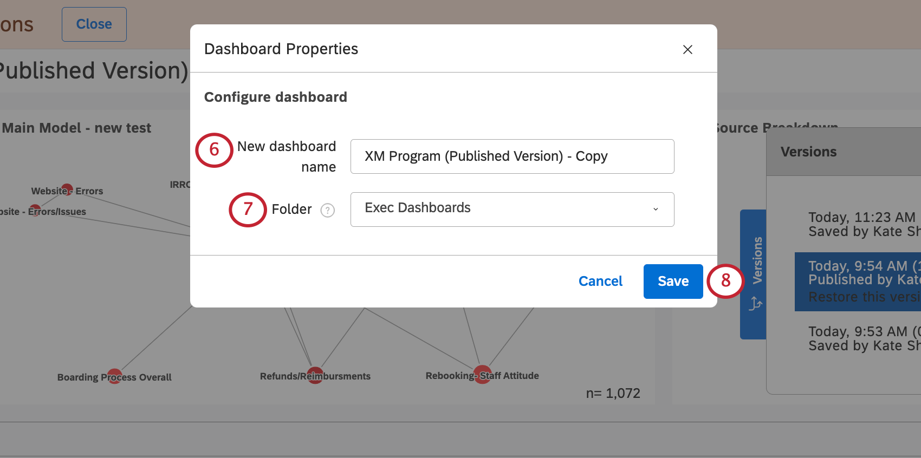Select the Rebooking- Staff Attitude node marker
Image resolution: width=921 pixels, height=458 pixels.
pos(481,374)
